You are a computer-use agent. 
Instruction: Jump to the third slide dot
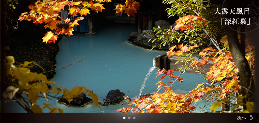pyautogui.click(x=134, y=118)
